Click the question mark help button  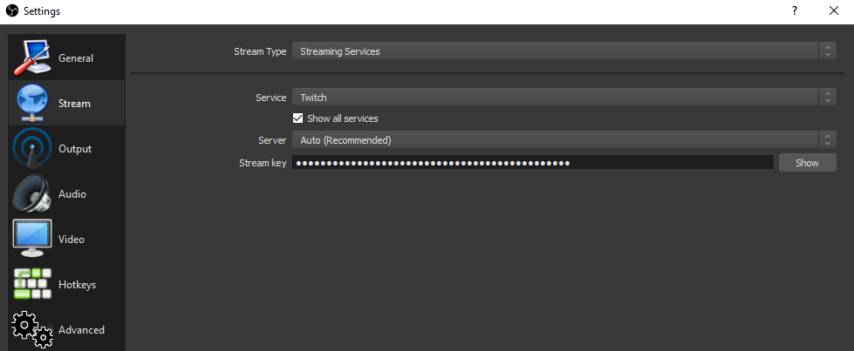coord(795,11)
